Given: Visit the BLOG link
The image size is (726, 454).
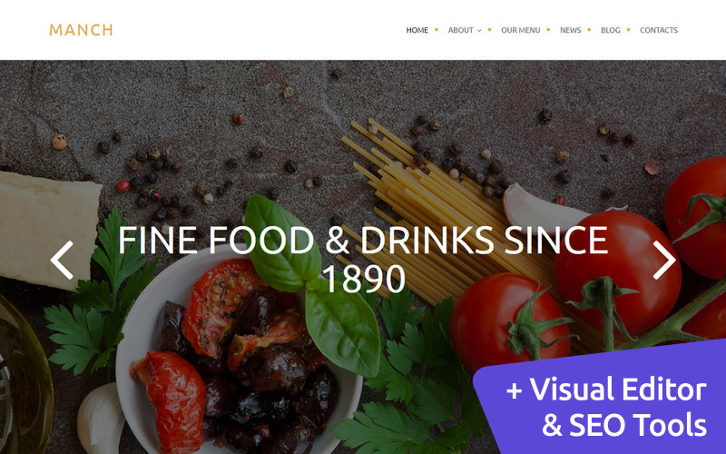Looking at the screenshot, I should click(610, 30).
